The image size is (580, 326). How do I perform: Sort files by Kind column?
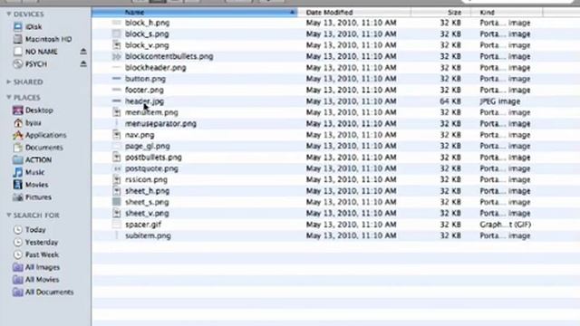tap(507, 12)
